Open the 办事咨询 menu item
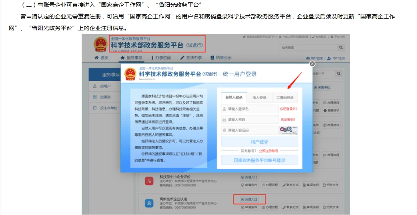 point(161,58)
